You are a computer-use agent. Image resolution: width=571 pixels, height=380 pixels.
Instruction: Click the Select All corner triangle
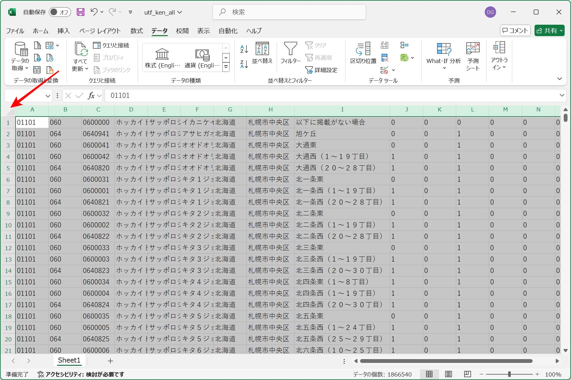coord(10,111)
